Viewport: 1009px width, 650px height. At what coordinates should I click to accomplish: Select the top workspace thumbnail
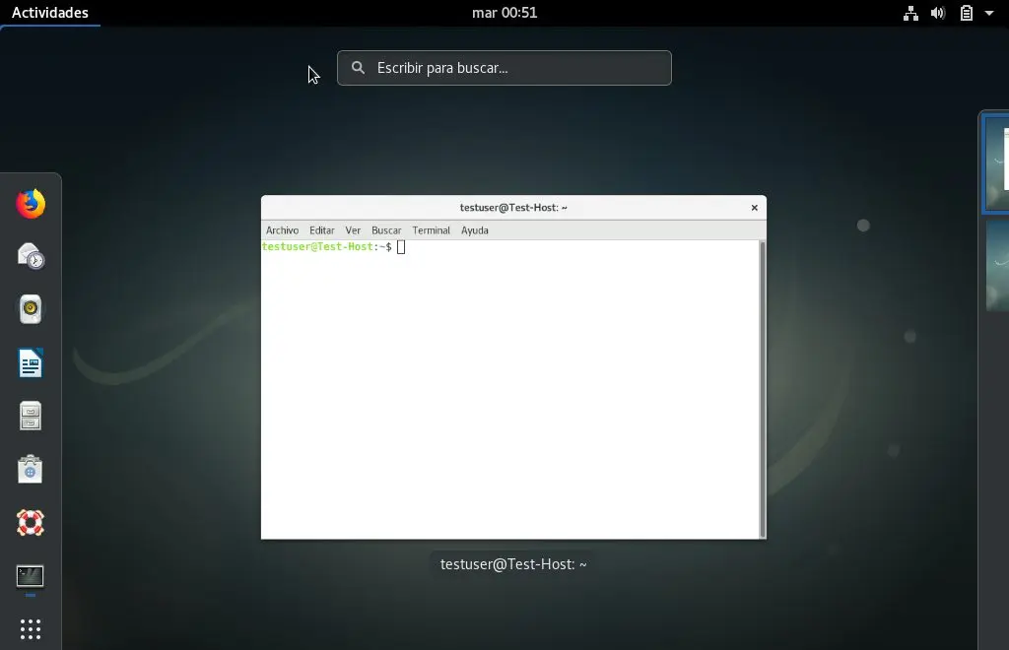(x=996, y=163)
